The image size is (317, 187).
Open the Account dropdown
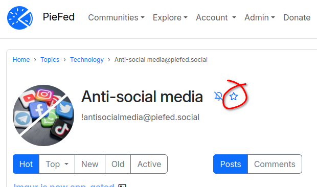click(216, 17)
